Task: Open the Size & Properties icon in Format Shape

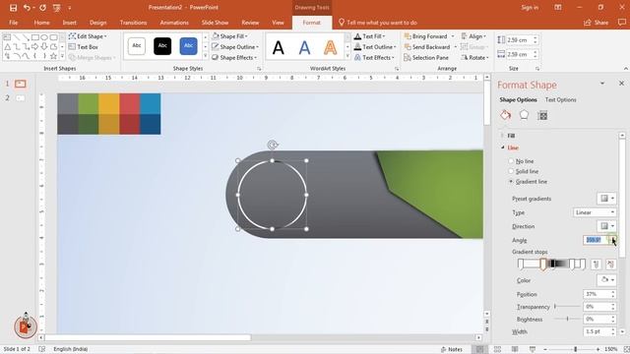Action: [542, 116]
